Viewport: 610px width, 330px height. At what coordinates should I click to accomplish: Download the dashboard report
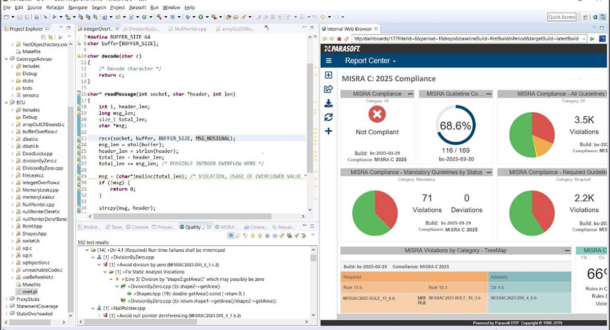click(x=328, y=103)
